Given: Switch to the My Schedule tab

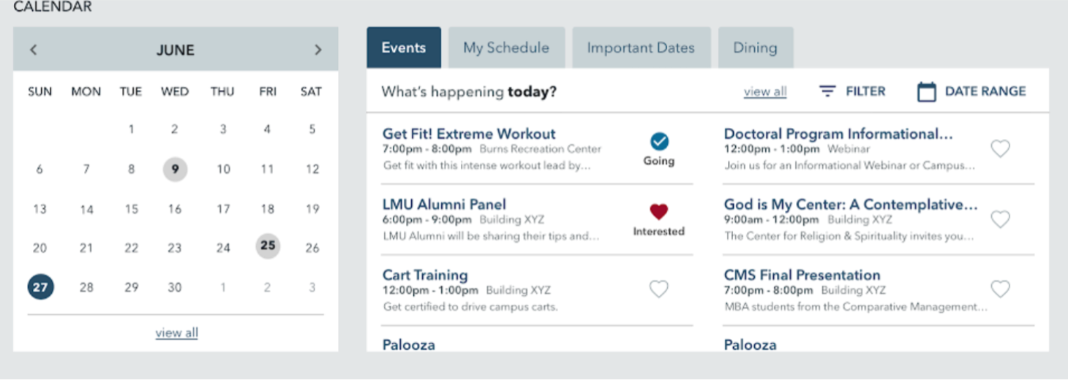Looking at the screenshot, I should (506, 47).
